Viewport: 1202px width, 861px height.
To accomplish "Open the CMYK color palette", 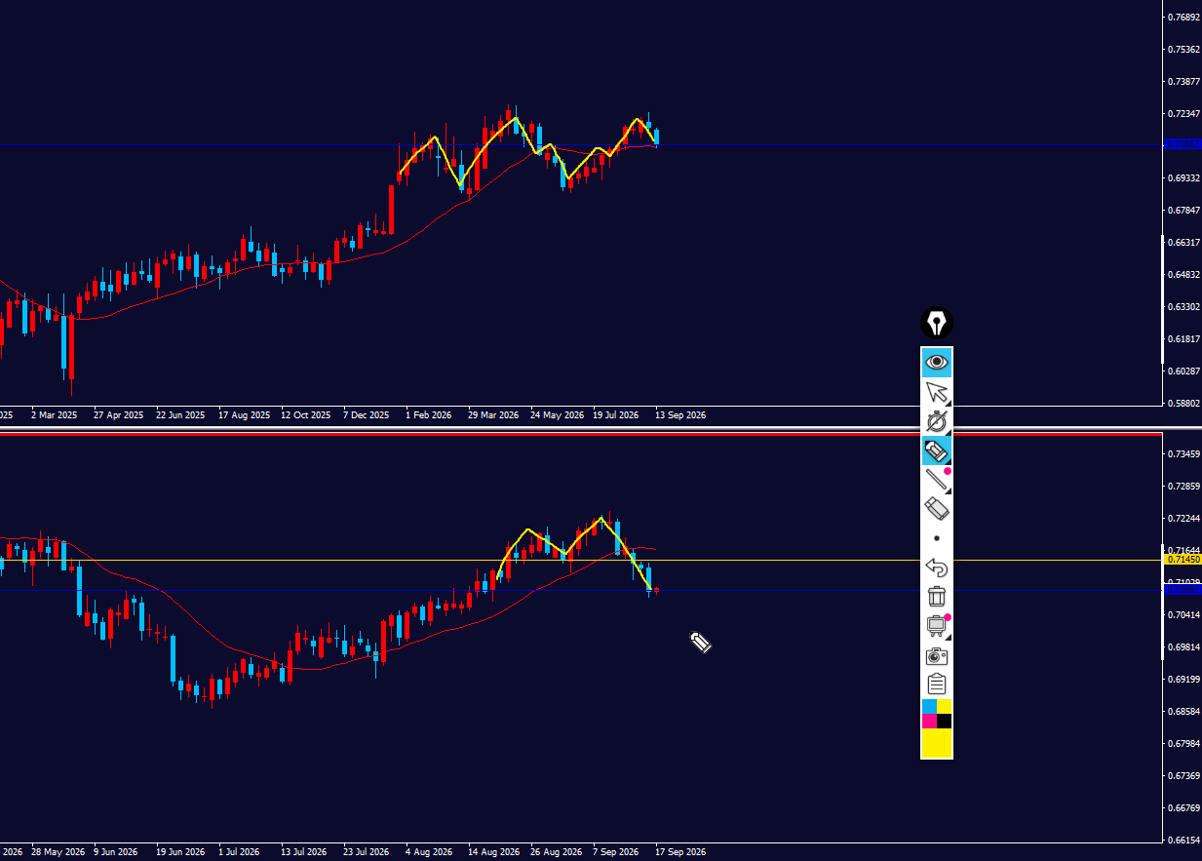I will click(x=936, y=714).
